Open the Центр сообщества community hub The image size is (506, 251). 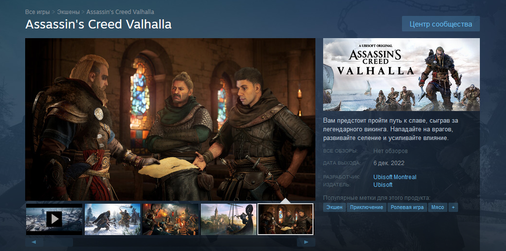441,24
